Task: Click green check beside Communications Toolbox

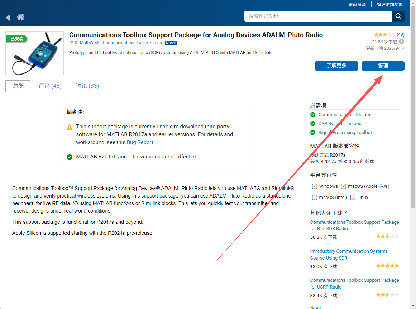Action: pos(313,115)
